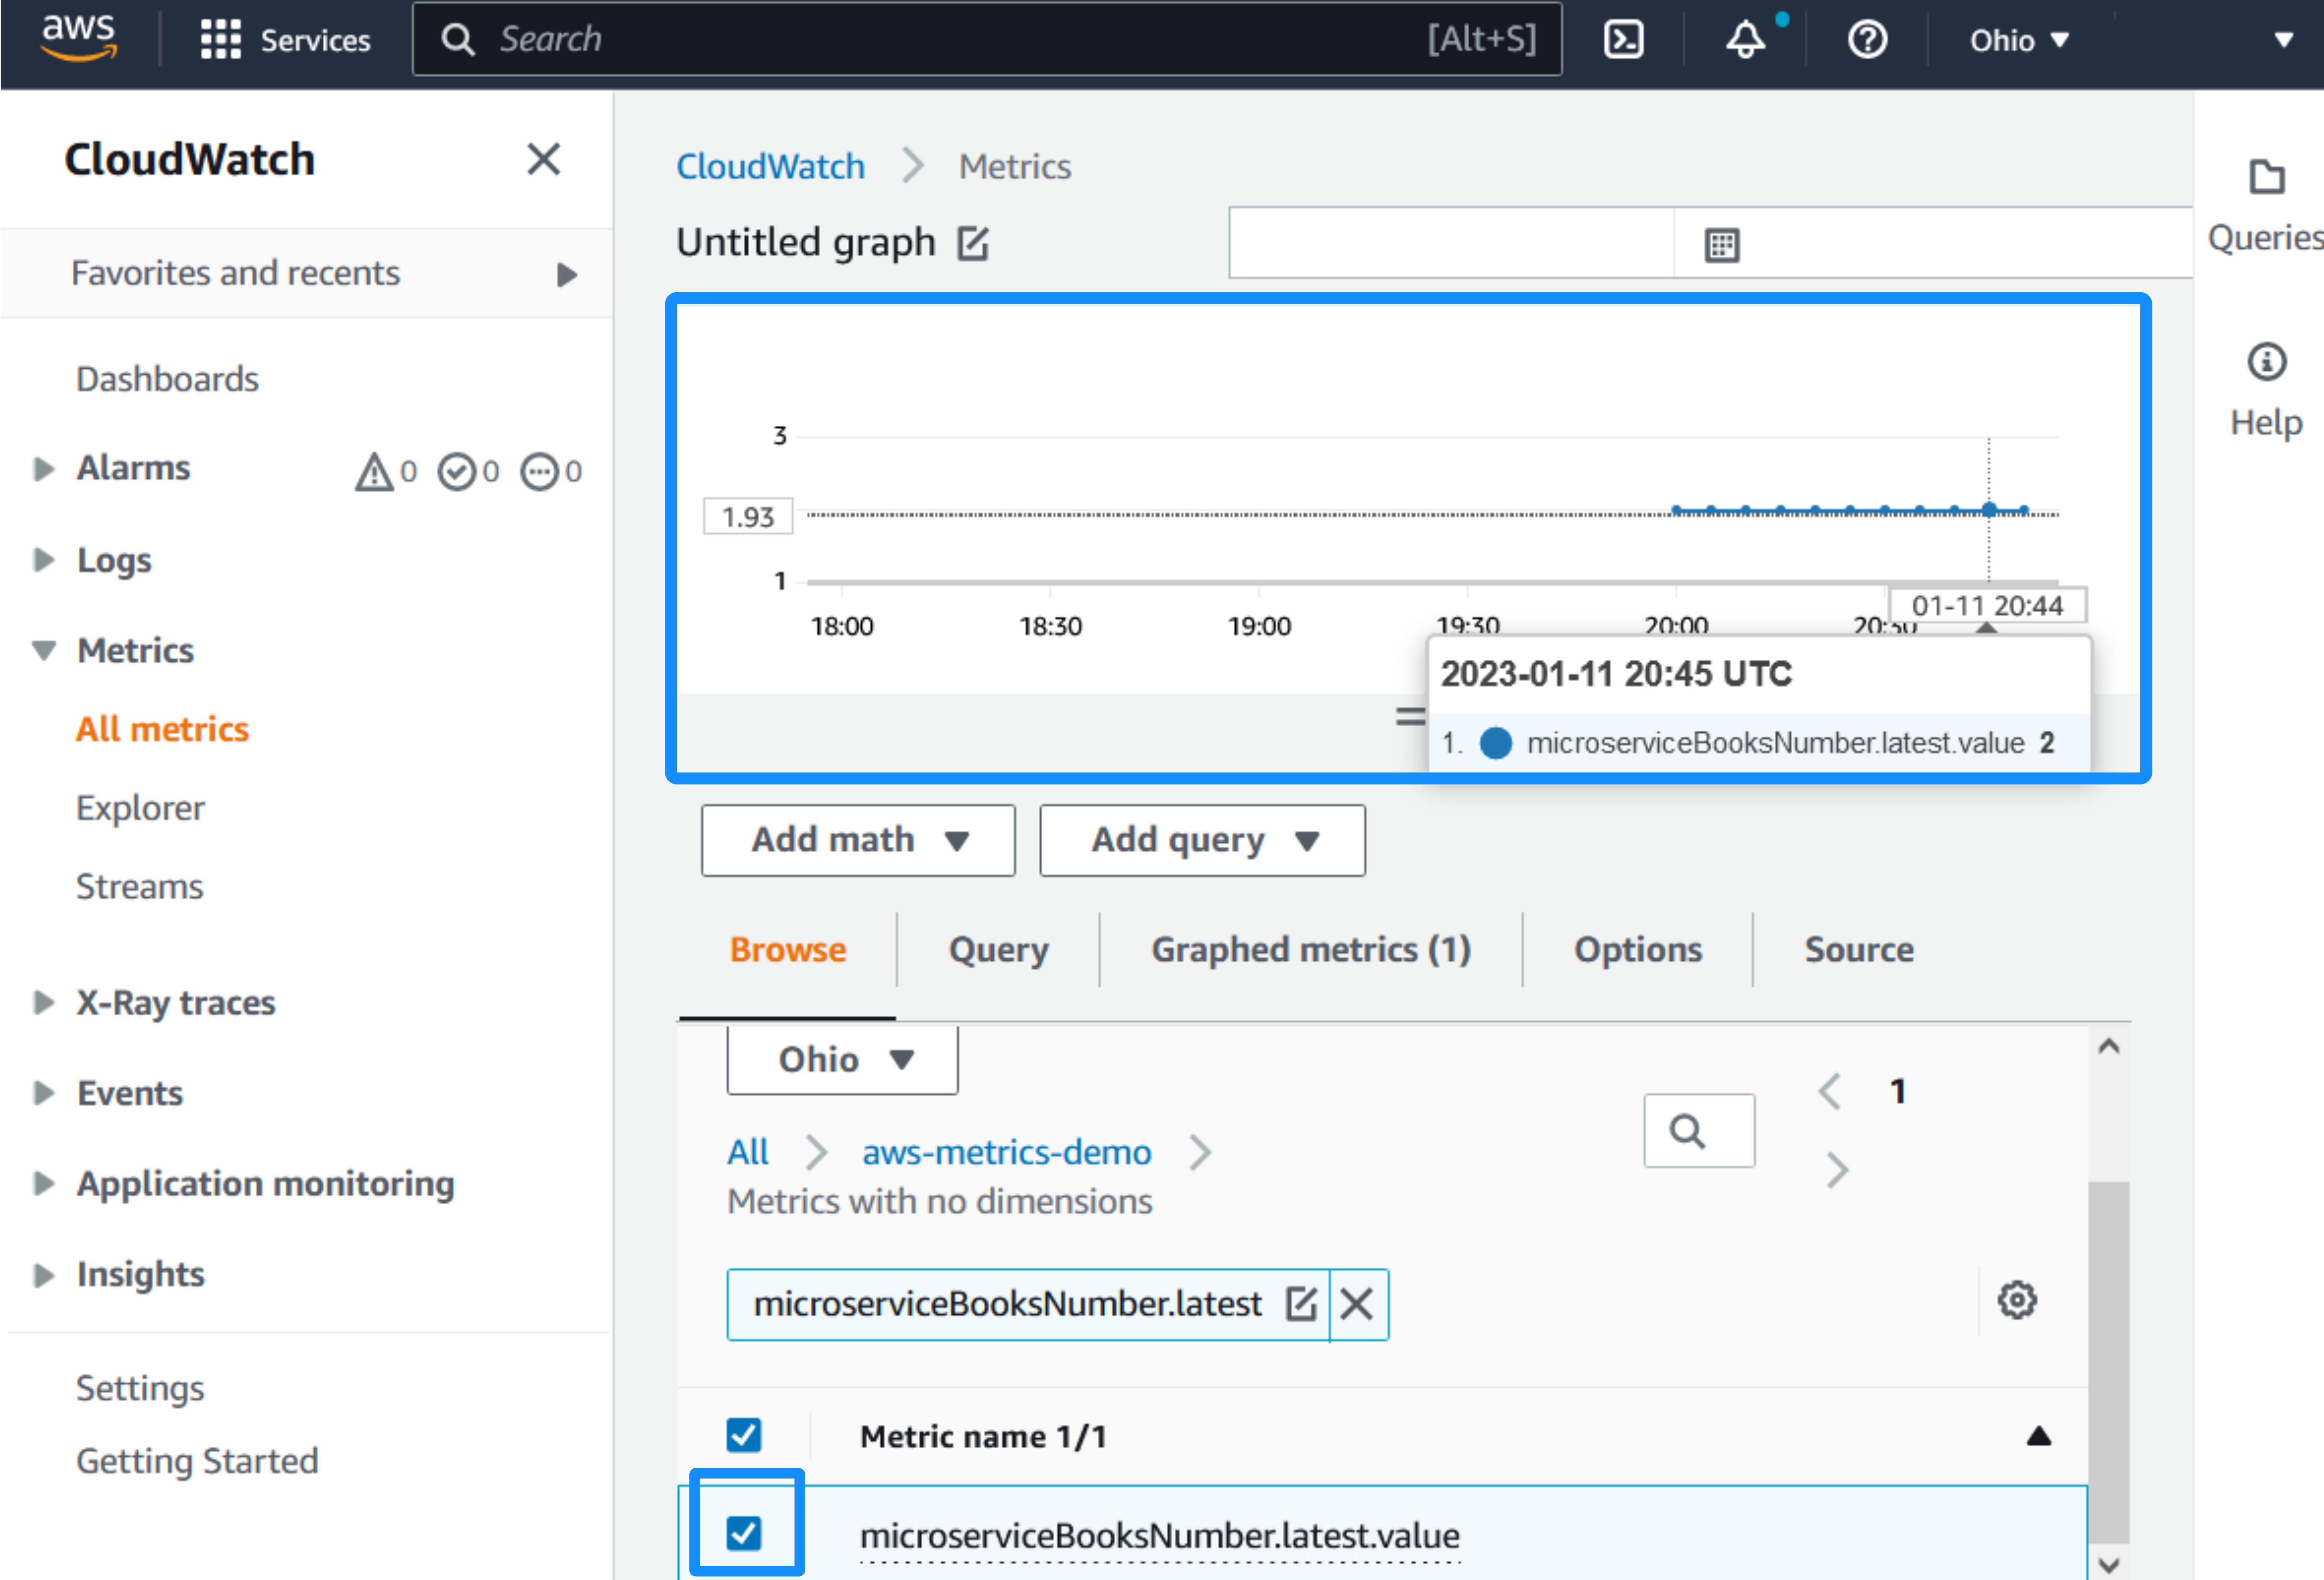Switch to the Graphed metrics tab
Screen dimensions: 2324x1580
pos(1310,949)
